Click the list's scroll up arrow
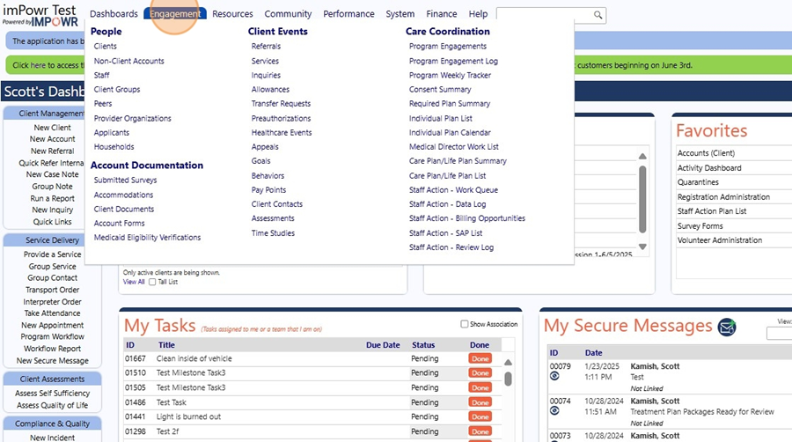Screen dimensions: 792x442 point(642,157)
